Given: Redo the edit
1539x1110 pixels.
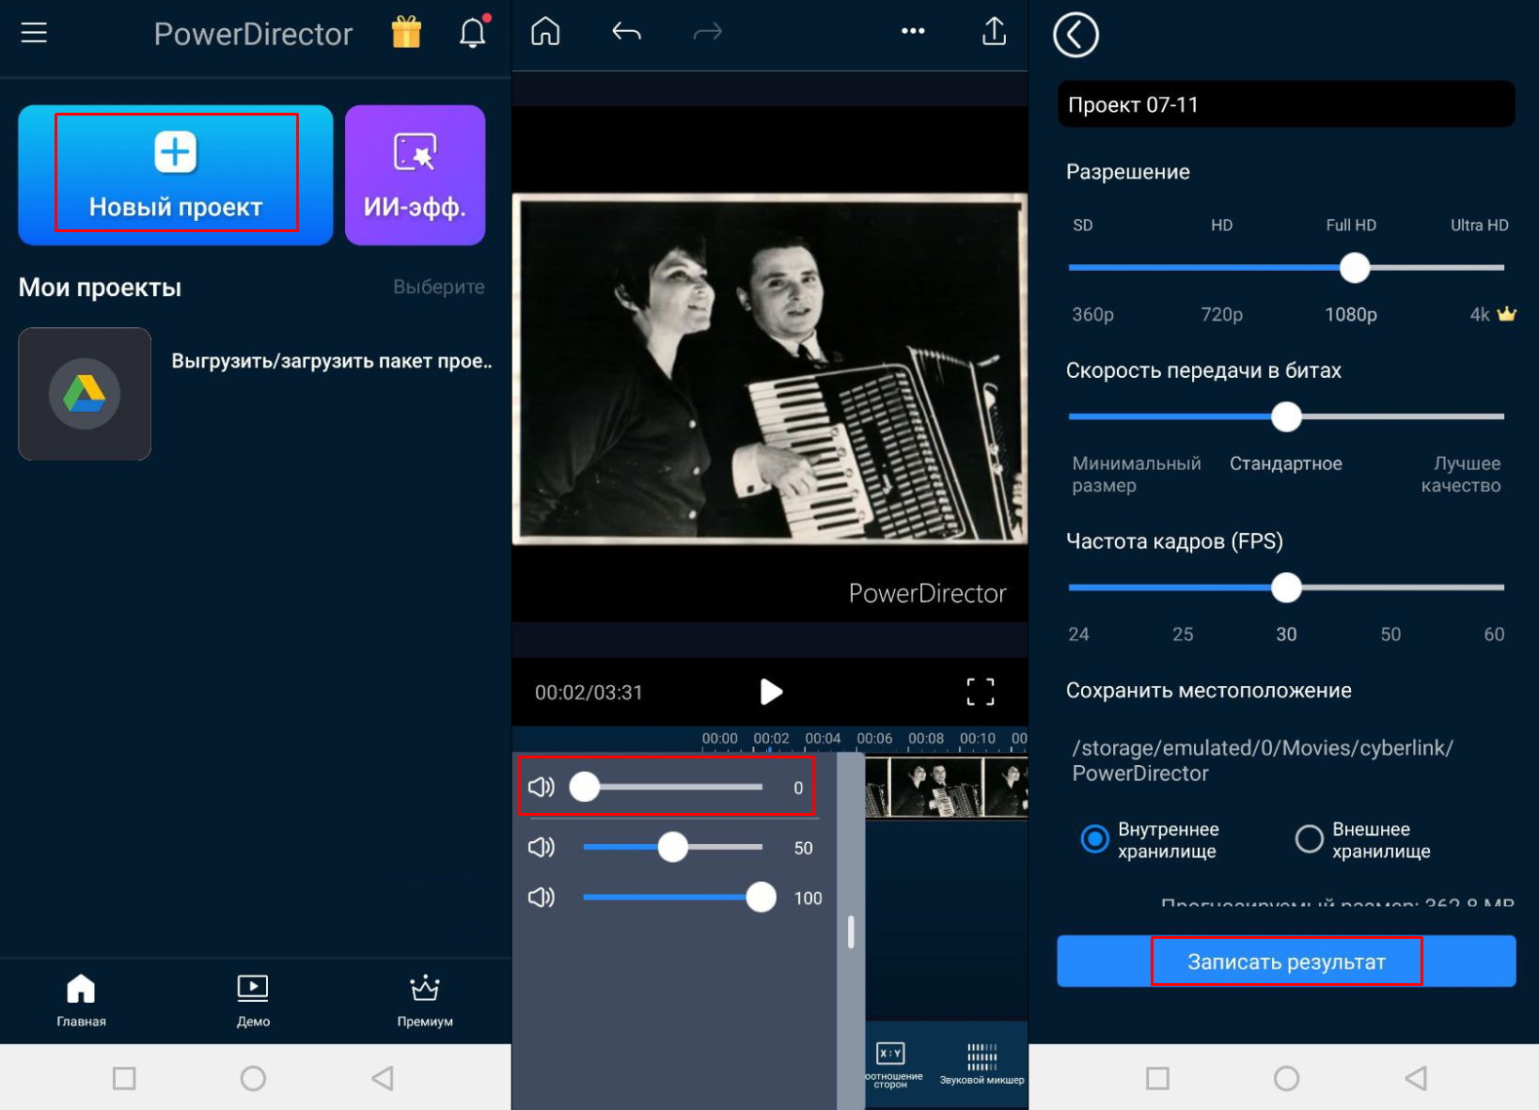Looking at the screenshot, I should (707, 33).
